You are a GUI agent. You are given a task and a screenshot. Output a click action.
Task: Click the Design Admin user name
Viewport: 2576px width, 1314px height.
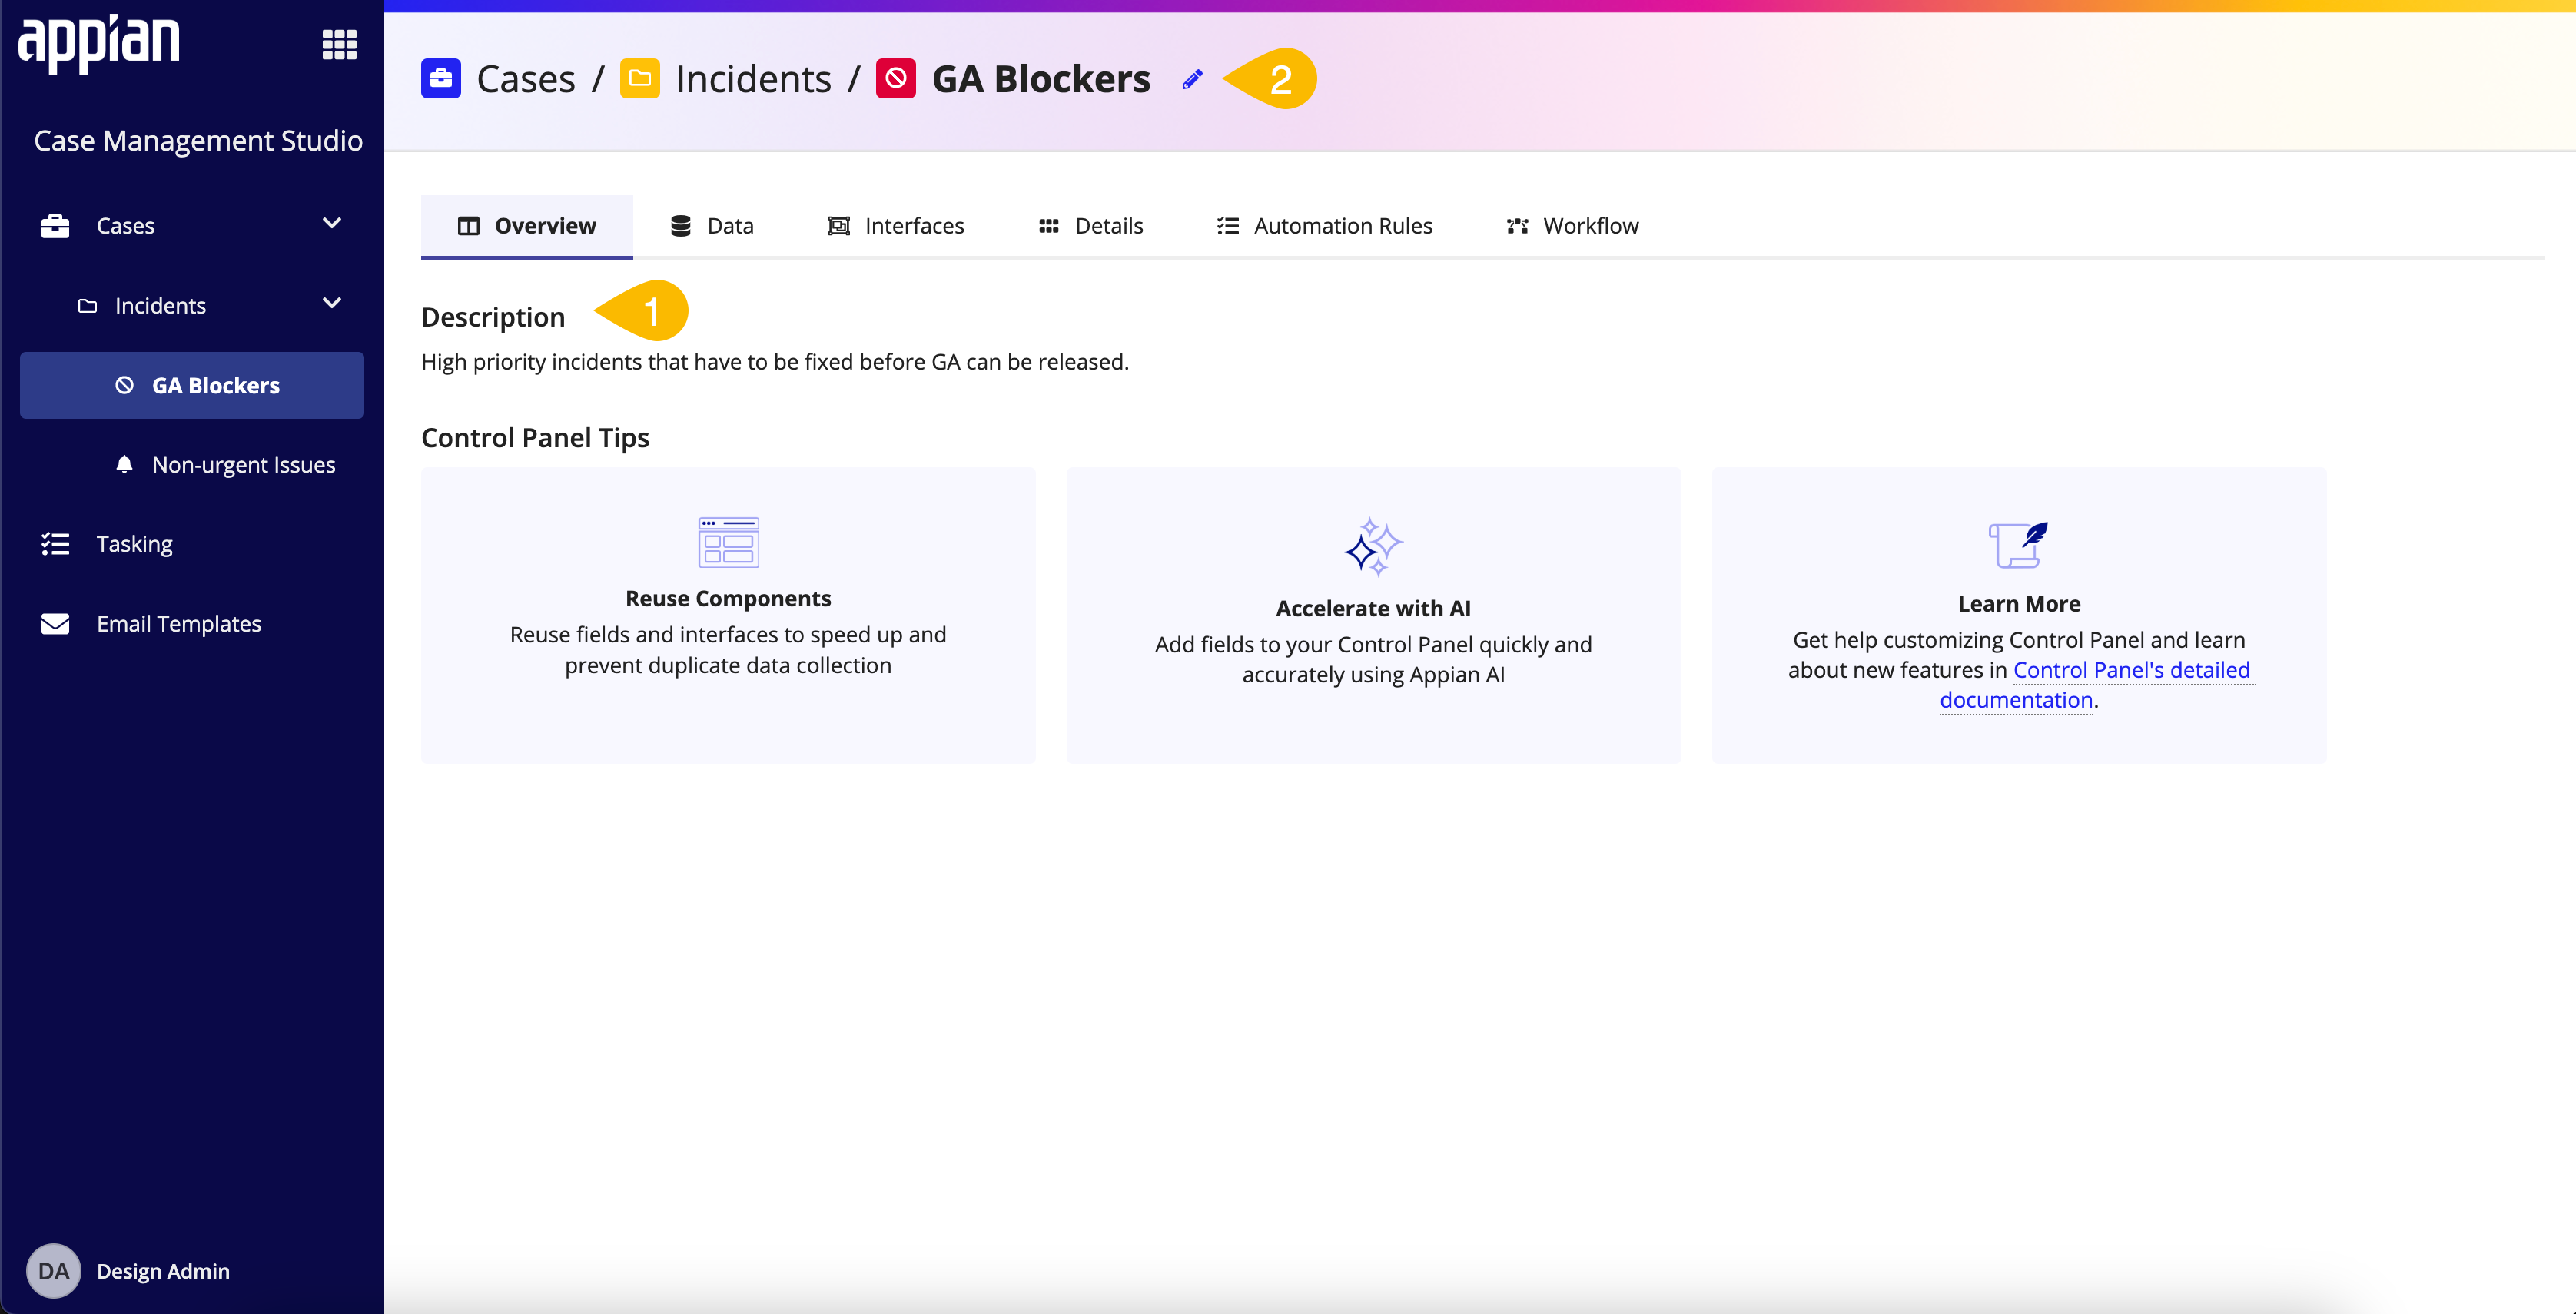point(163,1271)
